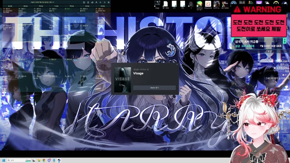The height and width of the screenshot is (163, 290).
Task: Open the Visage desktop shortcut
Action: tap(157, 5)
